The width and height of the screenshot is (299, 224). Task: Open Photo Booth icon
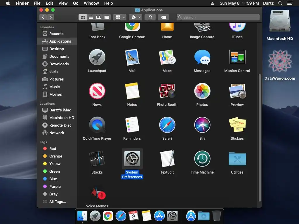point(167,91)
